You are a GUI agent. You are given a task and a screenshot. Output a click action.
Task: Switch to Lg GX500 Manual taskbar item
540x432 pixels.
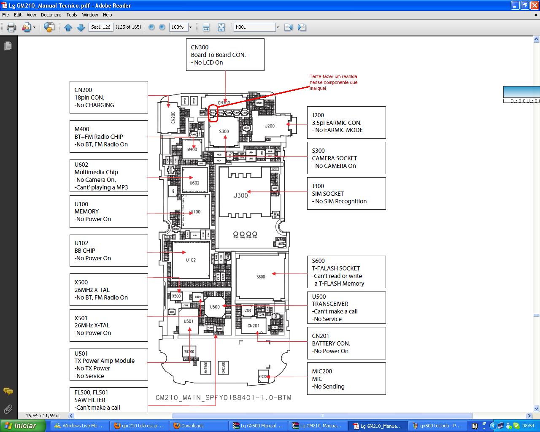pyautogui.click(x=259, y=426)
